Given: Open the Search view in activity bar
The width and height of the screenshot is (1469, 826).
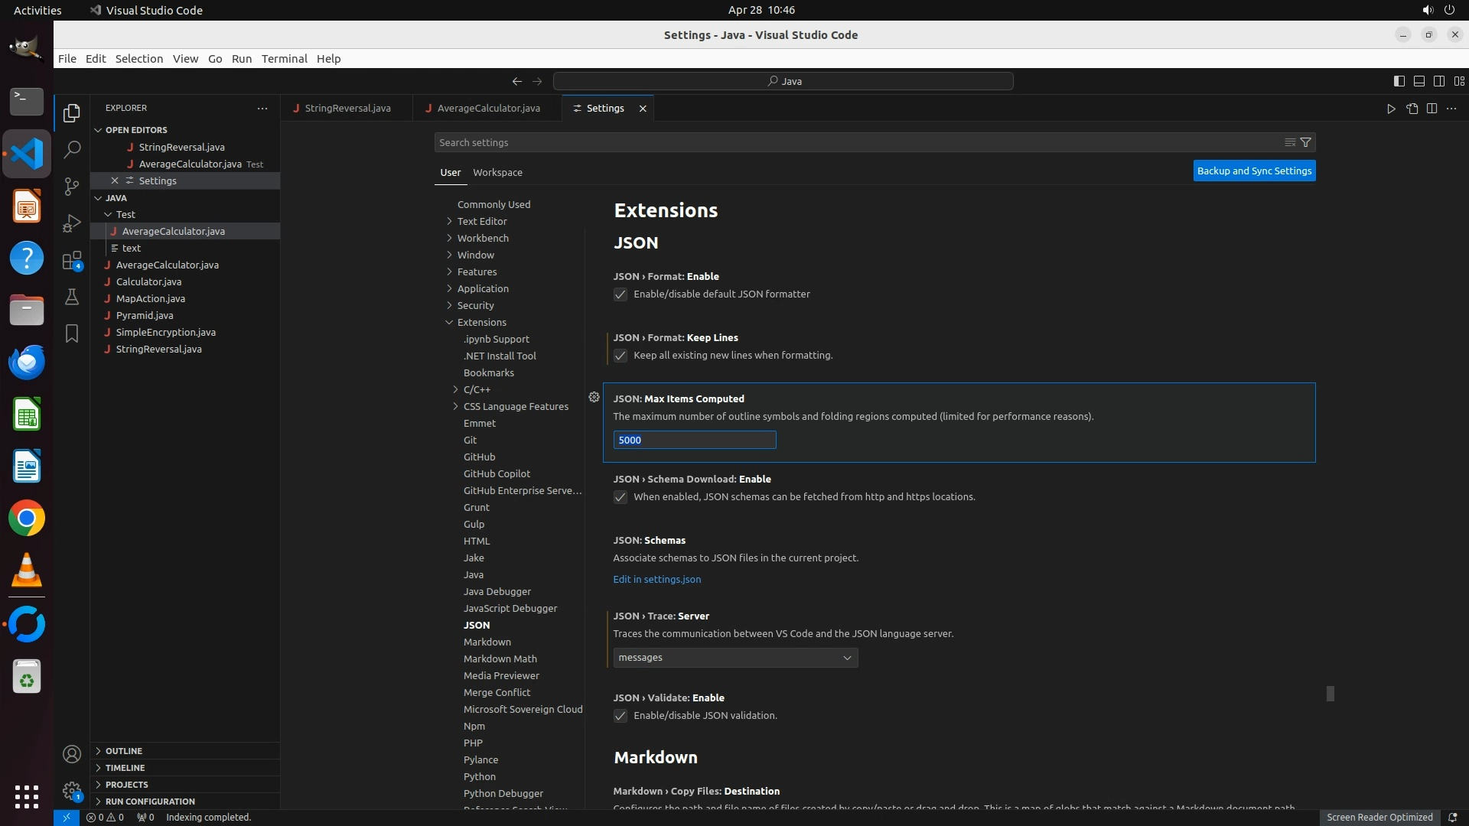Looking at the screenshot, I should pyautogui.click(x=72, y=149).
